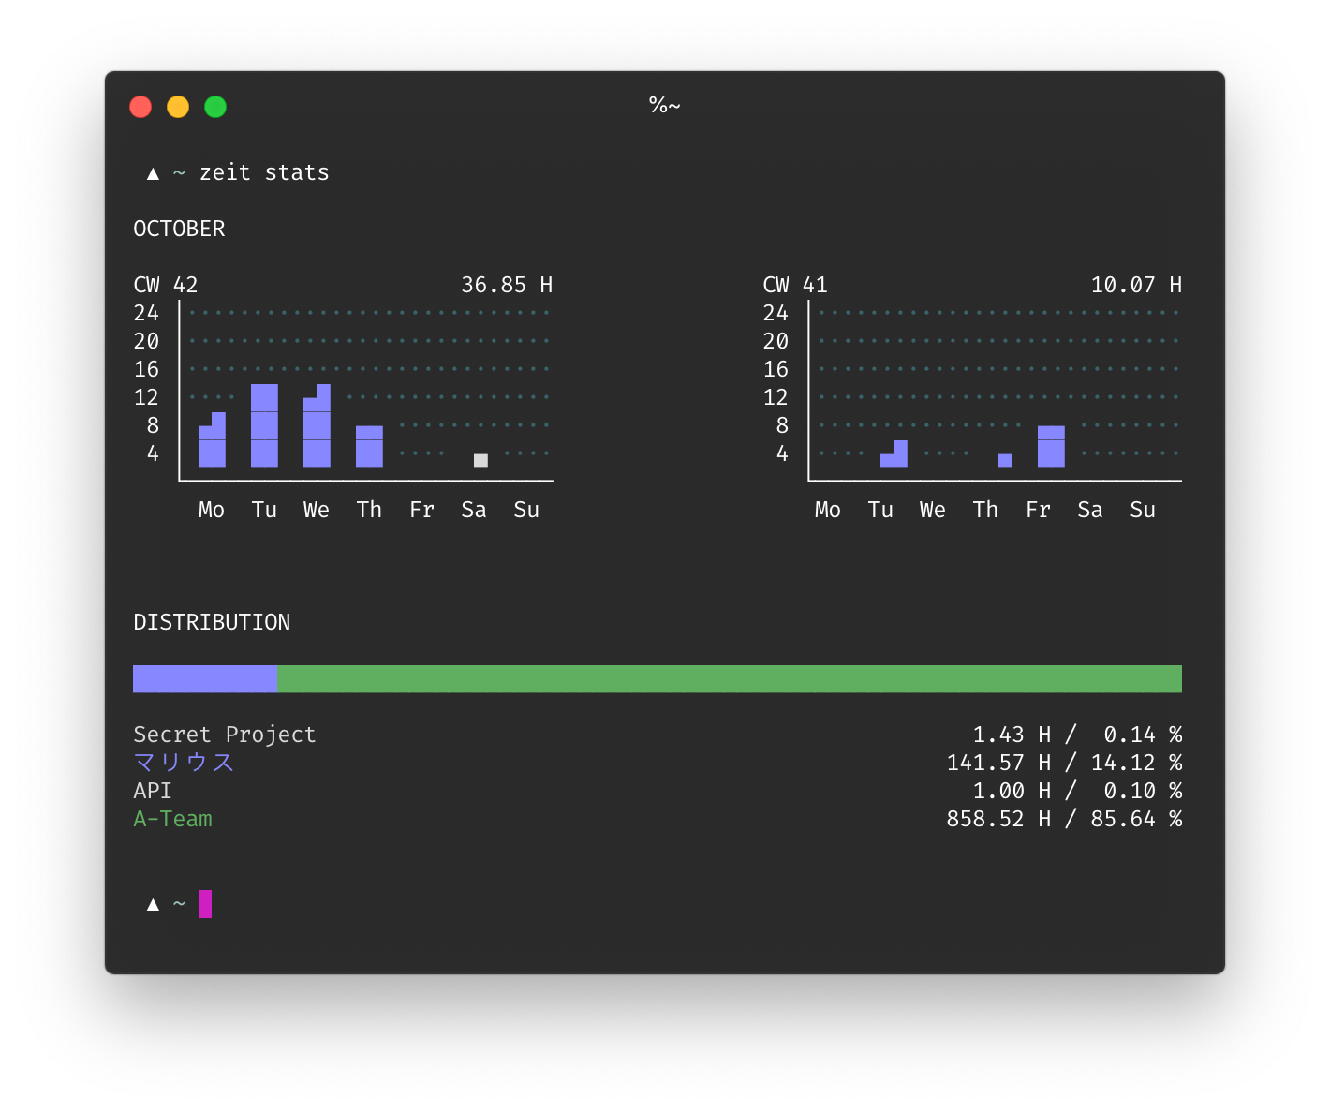Click the DISTRIBUTION heading
Screen dimensions: 1330x1113
212,622
